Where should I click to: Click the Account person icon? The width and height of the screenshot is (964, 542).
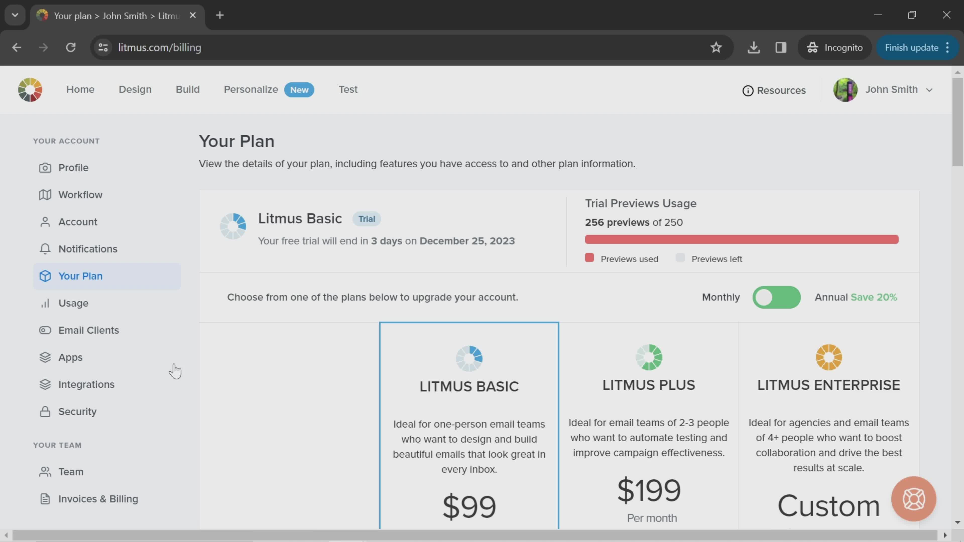click(x=45, y=222)
